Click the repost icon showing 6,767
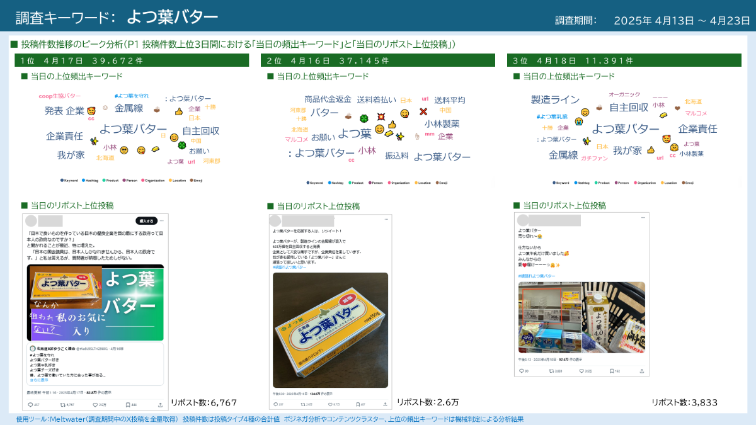This screenshot has height=425, width=756. click(62, 404)
